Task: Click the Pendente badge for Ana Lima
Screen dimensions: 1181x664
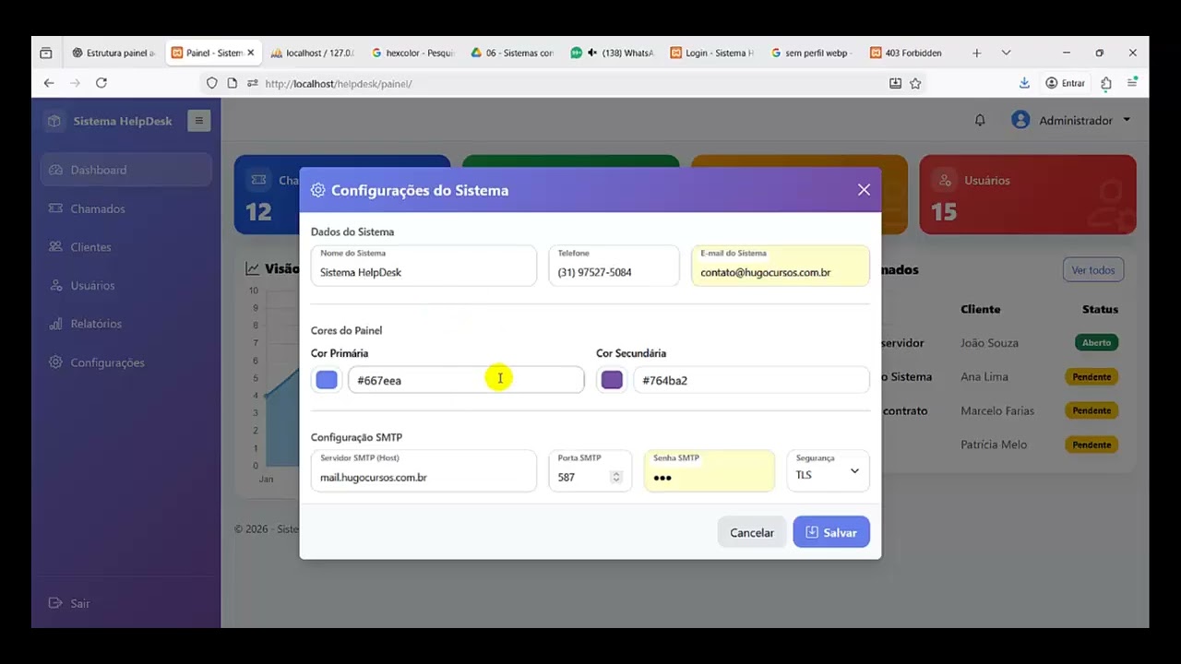Action: click(1092, 376)
